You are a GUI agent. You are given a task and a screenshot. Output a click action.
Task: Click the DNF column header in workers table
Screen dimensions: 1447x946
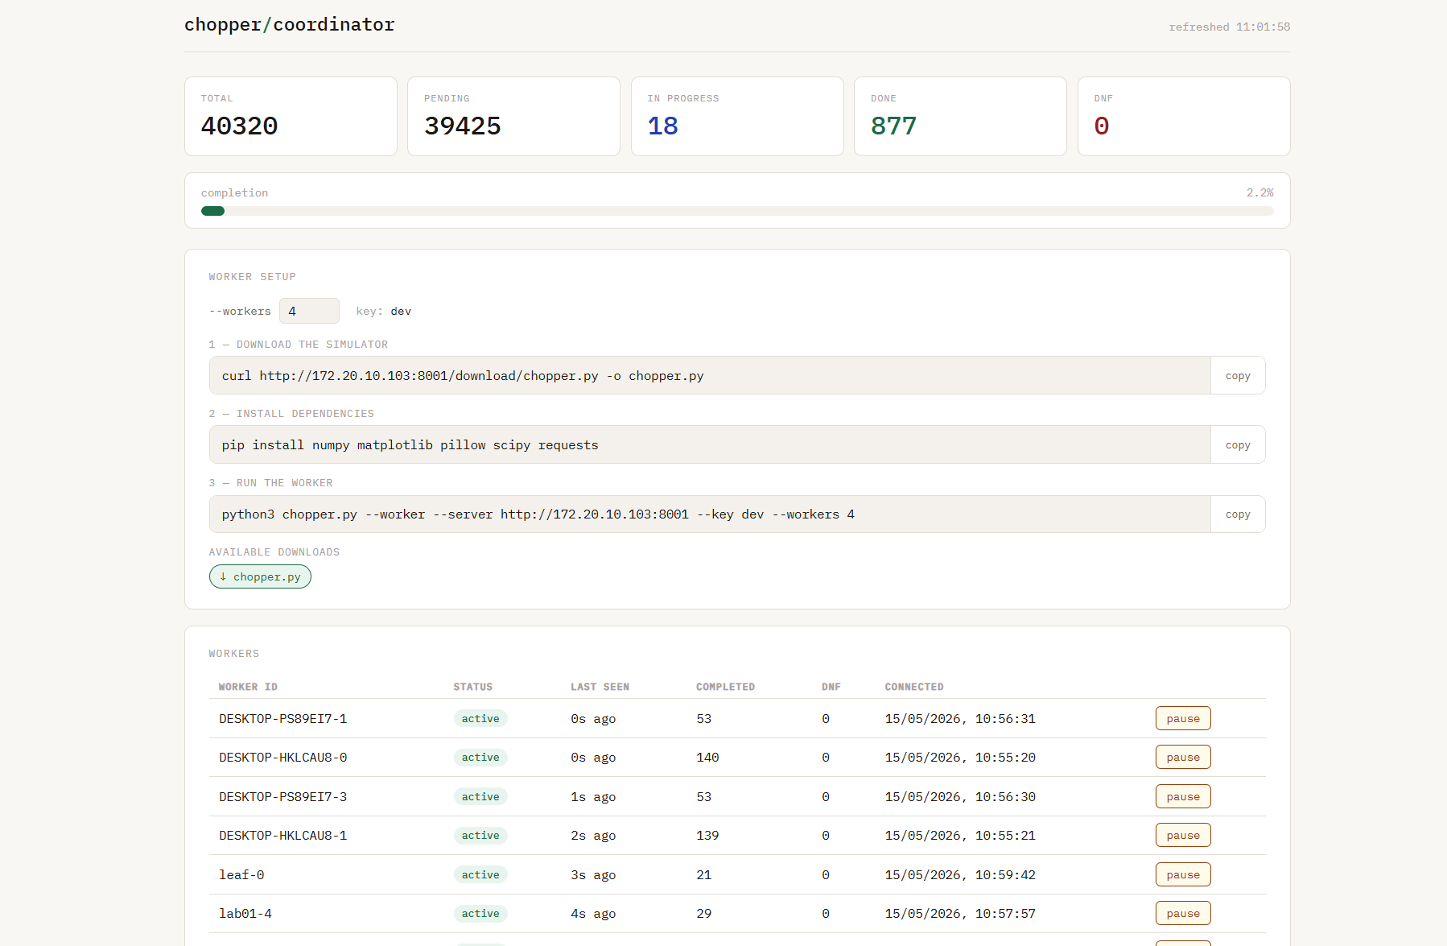coord(831,687)
